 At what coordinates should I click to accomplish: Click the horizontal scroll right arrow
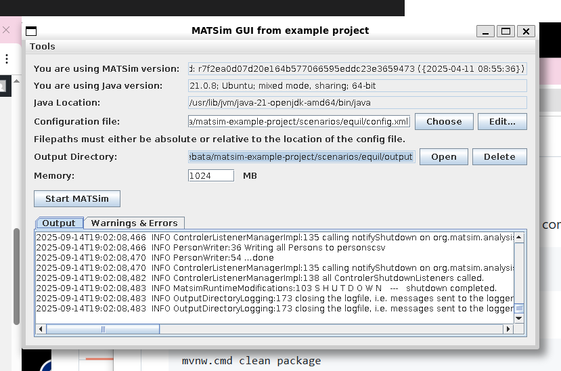(508, 329)
